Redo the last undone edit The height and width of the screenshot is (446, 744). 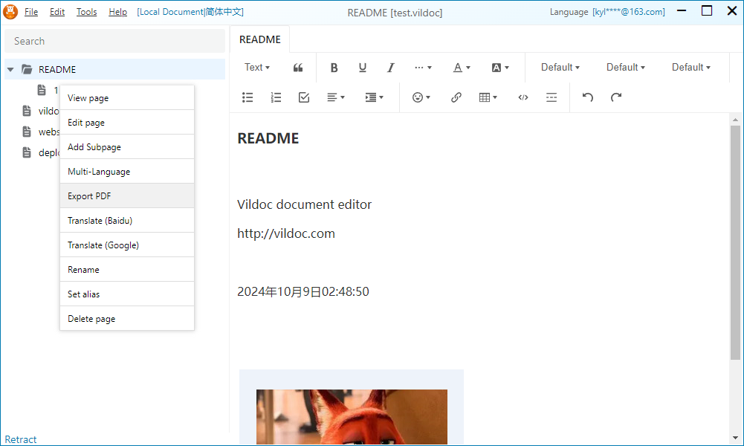pyautogui.click(x=616, y=97)
